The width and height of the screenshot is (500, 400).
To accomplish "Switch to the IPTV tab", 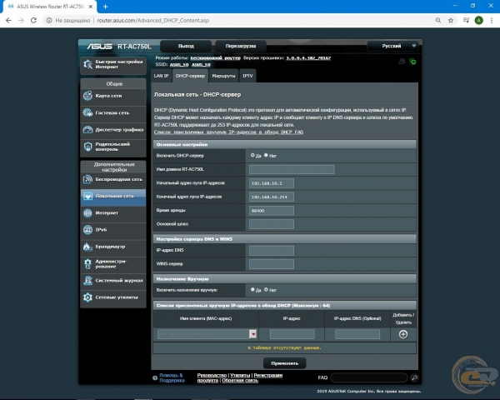I will point(247,75).
